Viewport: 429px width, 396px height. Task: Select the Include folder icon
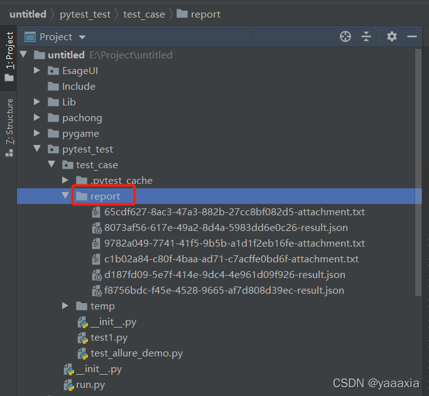53,87
